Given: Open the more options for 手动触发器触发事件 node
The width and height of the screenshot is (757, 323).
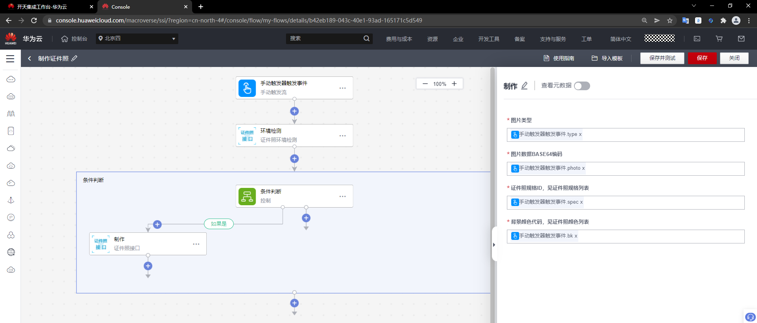Looking at the screenshot, I should (342, 88).
